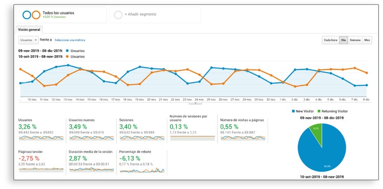Click the Sesiones sparkline chart
This screenshot has height=189, width=383.
click(x=142, y=138)
